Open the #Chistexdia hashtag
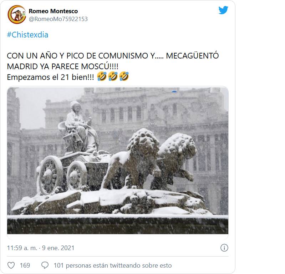 coord(27,35)
